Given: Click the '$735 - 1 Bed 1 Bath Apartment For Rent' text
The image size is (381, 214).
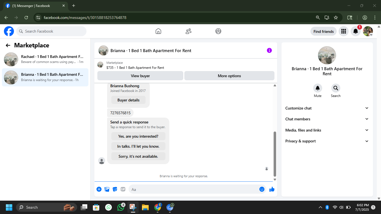Looking at the screenshot, I should (135, 68).
